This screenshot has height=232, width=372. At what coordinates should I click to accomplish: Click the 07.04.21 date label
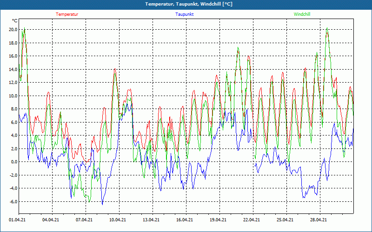[x=84, y=220]
